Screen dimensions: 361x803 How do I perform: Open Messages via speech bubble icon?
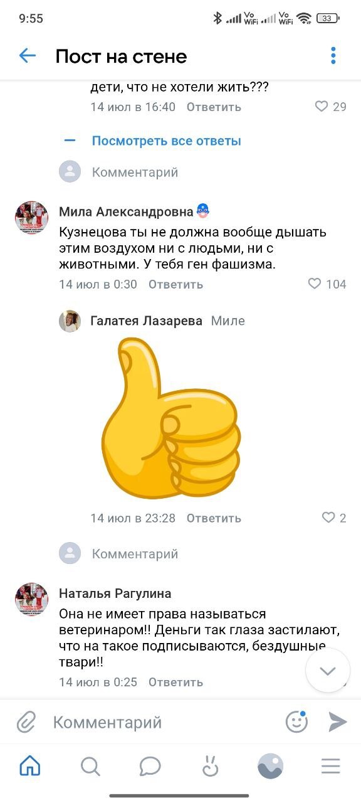[150, 766]
